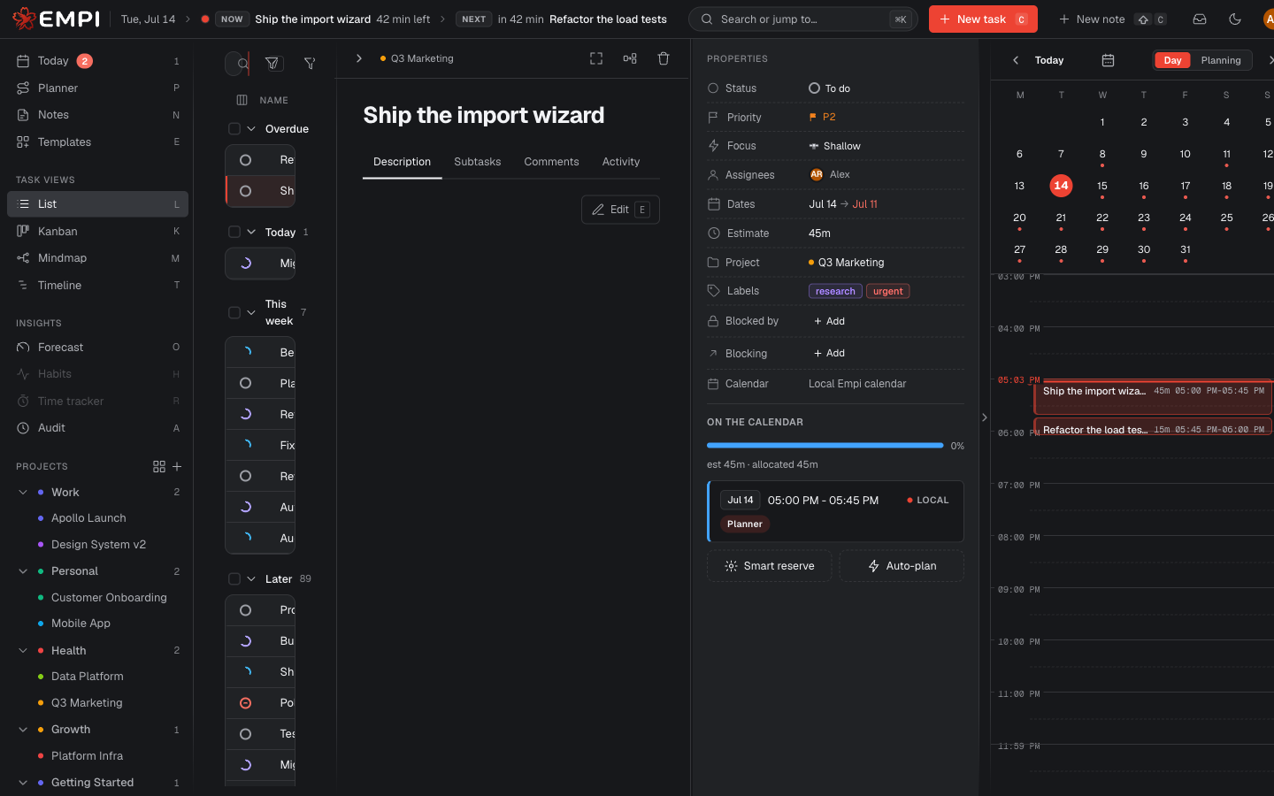
Task: Collapse the task detail panel chevron
Action: [358, 58]
